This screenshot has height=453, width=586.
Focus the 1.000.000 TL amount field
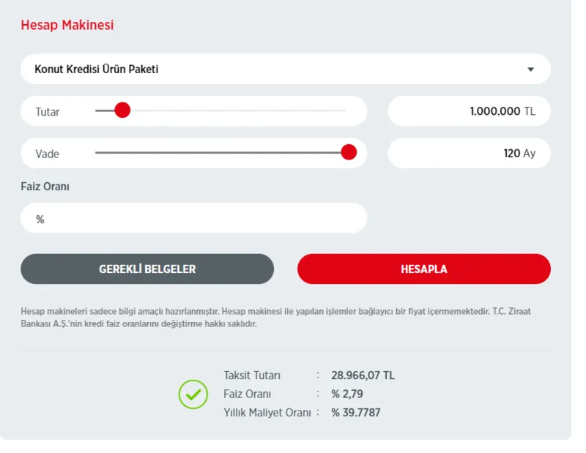click(x=469, y=111)
